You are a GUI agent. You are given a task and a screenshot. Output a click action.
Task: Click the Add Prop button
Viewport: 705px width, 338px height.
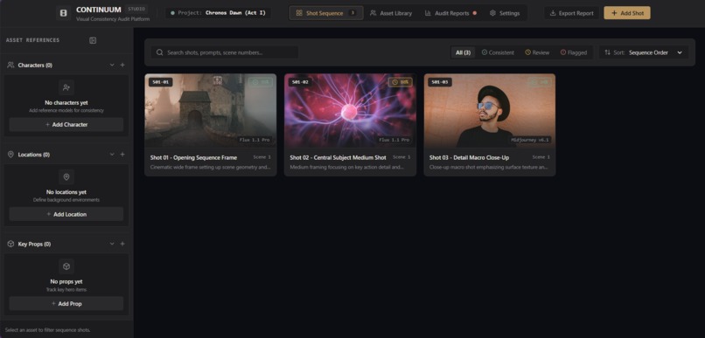pos(66,303)
